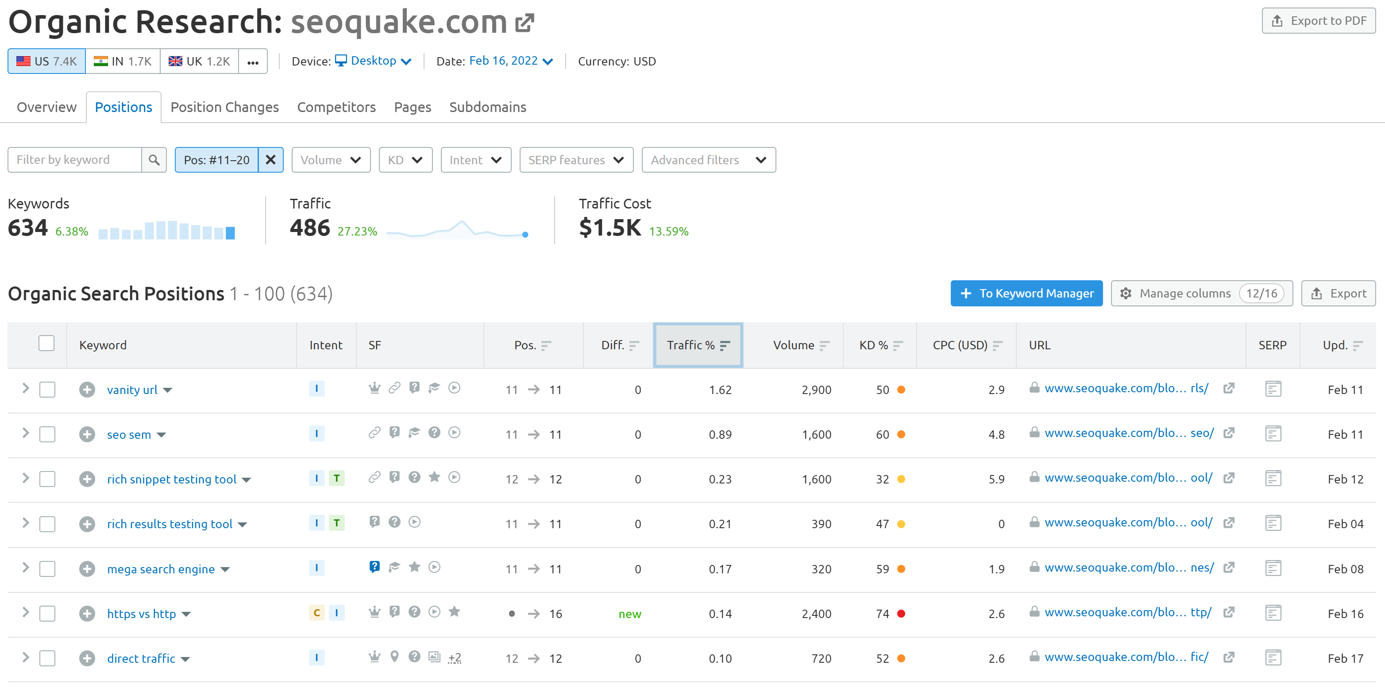The height and width of the screenshot is (688, 1385).
Task: View SERP snapshot icon for https vs http
Action: [x=1273, y=613]
